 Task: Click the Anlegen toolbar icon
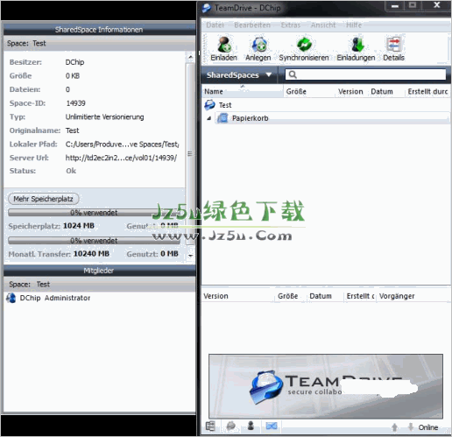pos(258,45)
